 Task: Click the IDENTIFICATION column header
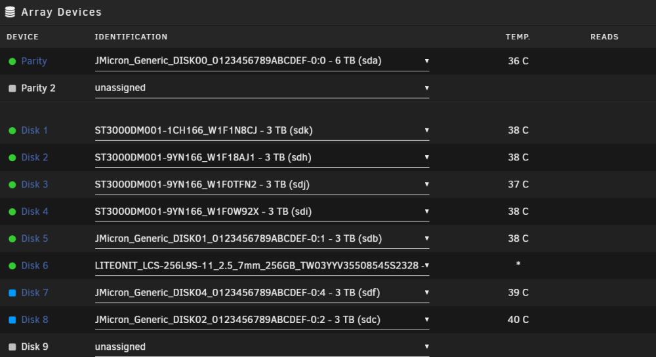[131, 37]
